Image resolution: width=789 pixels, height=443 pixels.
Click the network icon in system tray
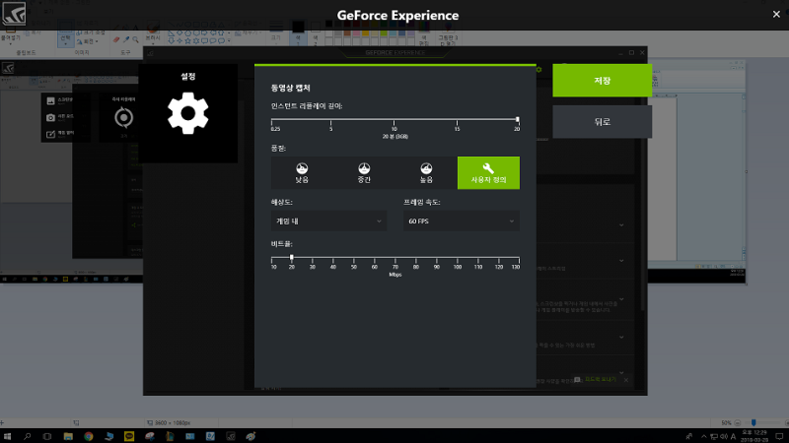(x=713, y=436)
